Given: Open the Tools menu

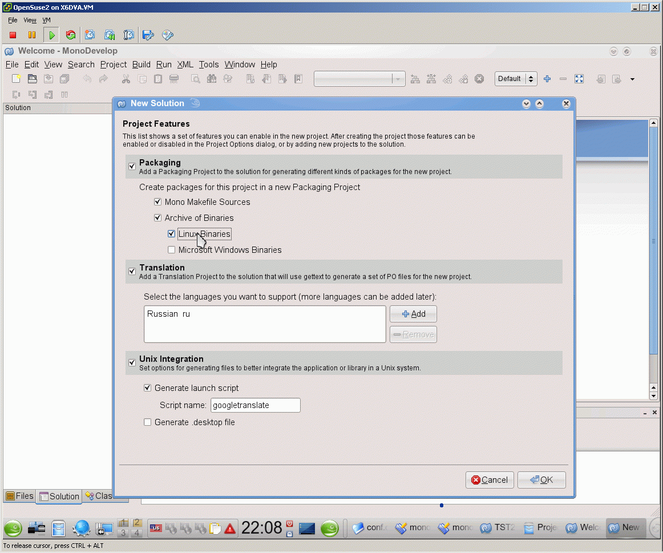Looking at the screenshot, I should pyautogui.click(x=209, y=64).
